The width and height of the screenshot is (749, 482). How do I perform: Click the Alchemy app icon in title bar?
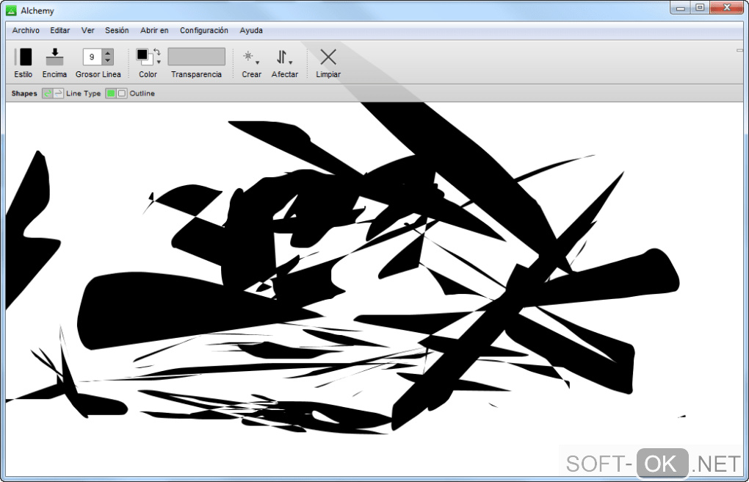[11, 10]
